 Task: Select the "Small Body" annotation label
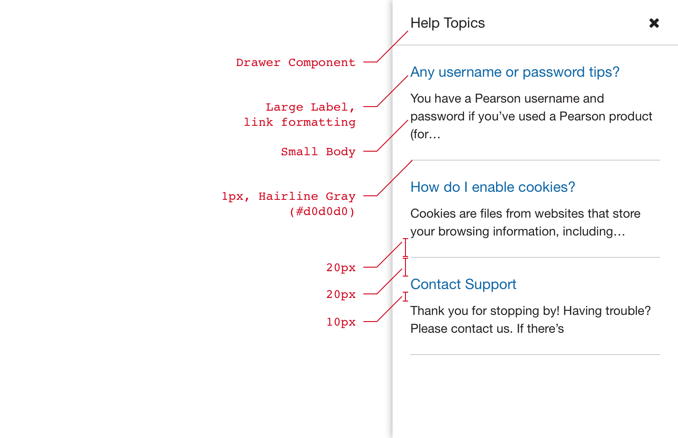318,152
